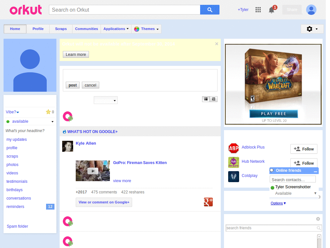Open the Applications dropdown menu

116,29
